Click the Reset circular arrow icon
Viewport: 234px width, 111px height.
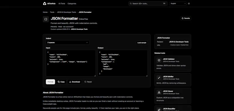[x=85, y=82]
